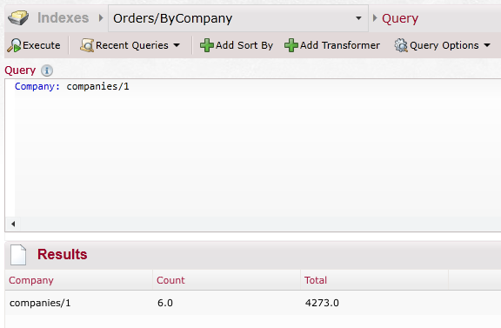
Task: Open Query Options menu
Action: coord(442,45)
